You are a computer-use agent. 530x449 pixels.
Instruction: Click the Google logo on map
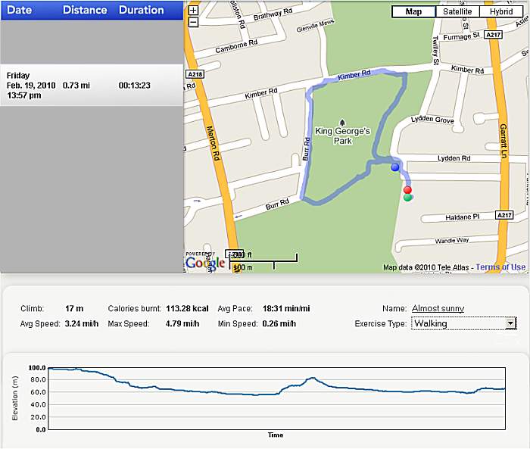(x=204, y=263)
